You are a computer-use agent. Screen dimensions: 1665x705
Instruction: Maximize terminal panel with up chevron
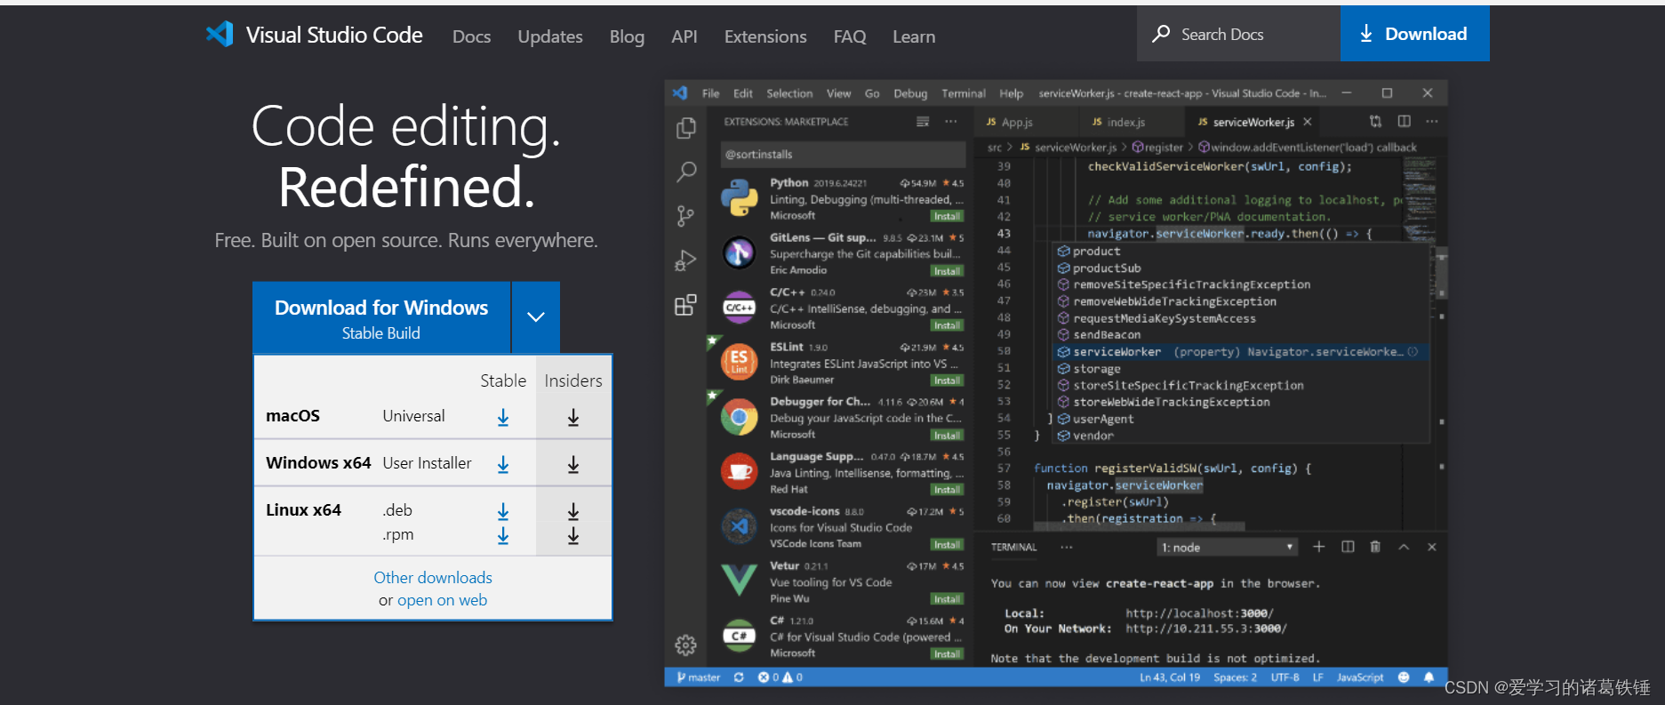click(x=1404, y=547)
